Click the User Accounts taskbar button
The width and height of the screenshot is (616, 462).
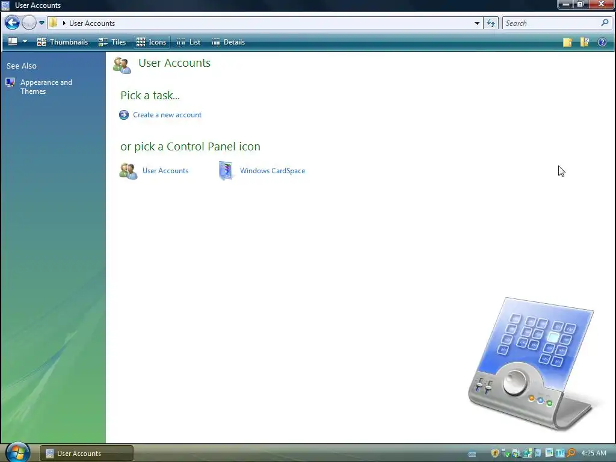(x=87, y=454)
